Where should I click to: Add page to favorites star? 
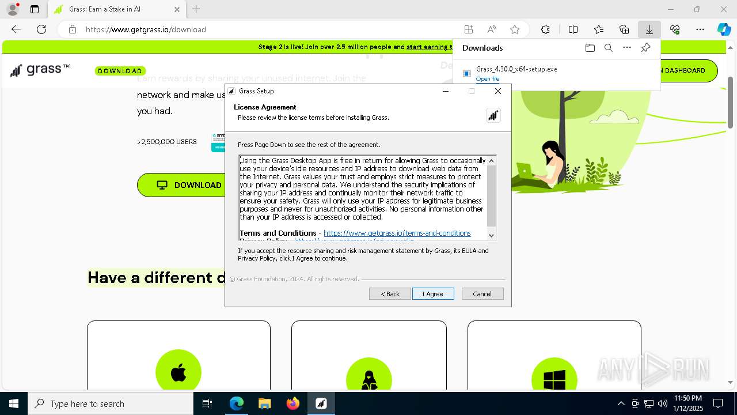pos(515,29)
